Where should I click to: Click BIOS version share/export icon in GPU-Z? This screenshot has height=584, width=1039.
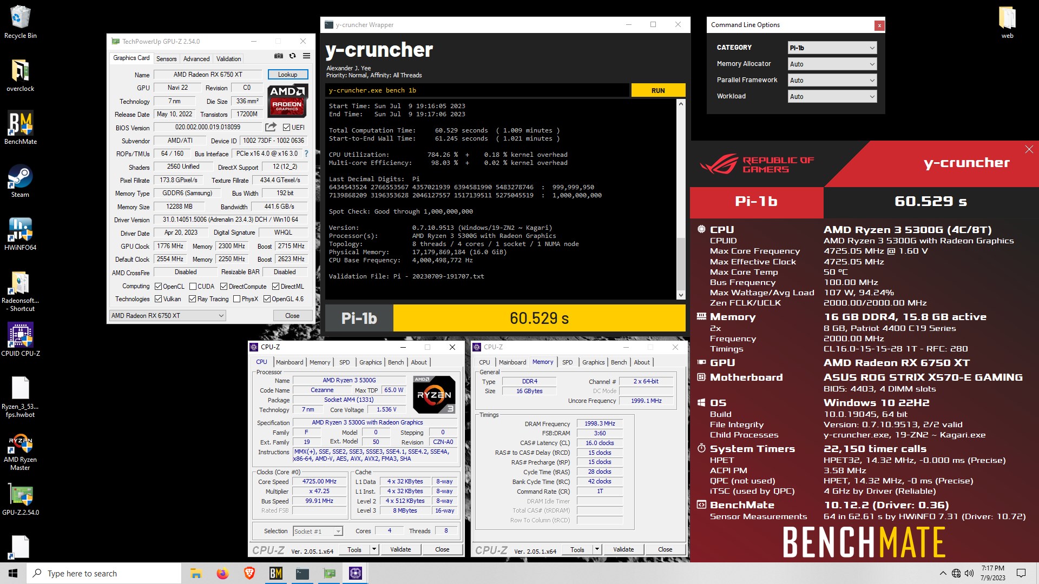point(271,127)
